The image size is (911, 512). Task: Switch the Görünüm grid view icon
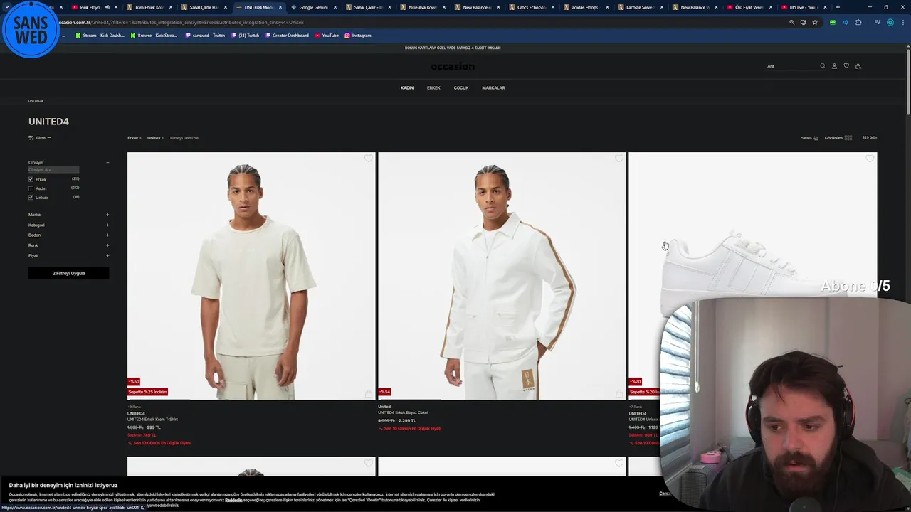[x=848, y=138]
